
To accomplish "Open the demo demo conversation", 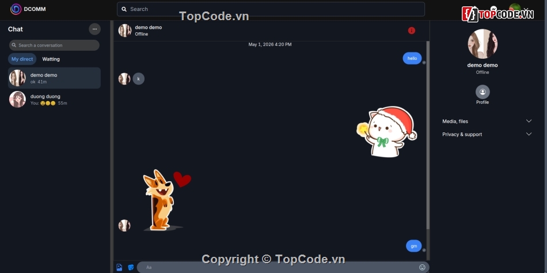I will tap(55, 78).
